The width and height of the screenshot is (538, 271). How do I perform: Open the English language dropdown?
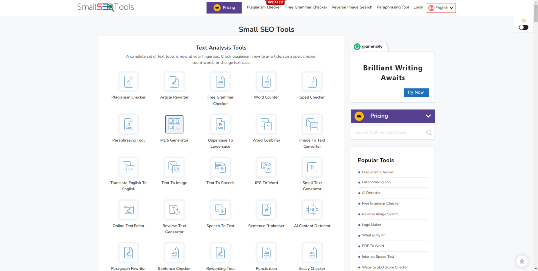(441, 8)
